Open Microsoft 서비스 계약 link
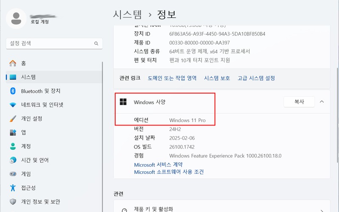Image resolution: width=339 pixels, height=212 pixels. click(x=158, y=165)
